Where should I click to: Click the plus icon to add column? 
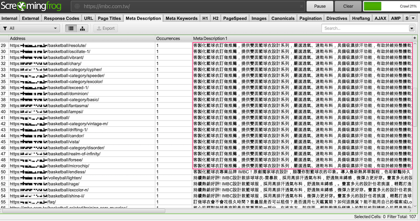pos(415,38)
